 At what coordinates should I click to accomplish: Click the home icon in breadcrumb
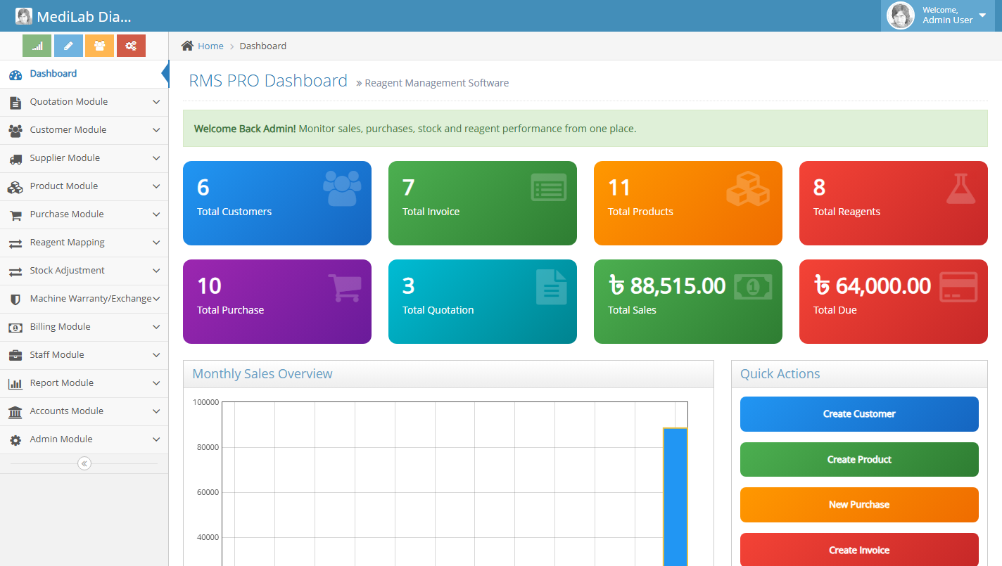(x=187, y=46)
